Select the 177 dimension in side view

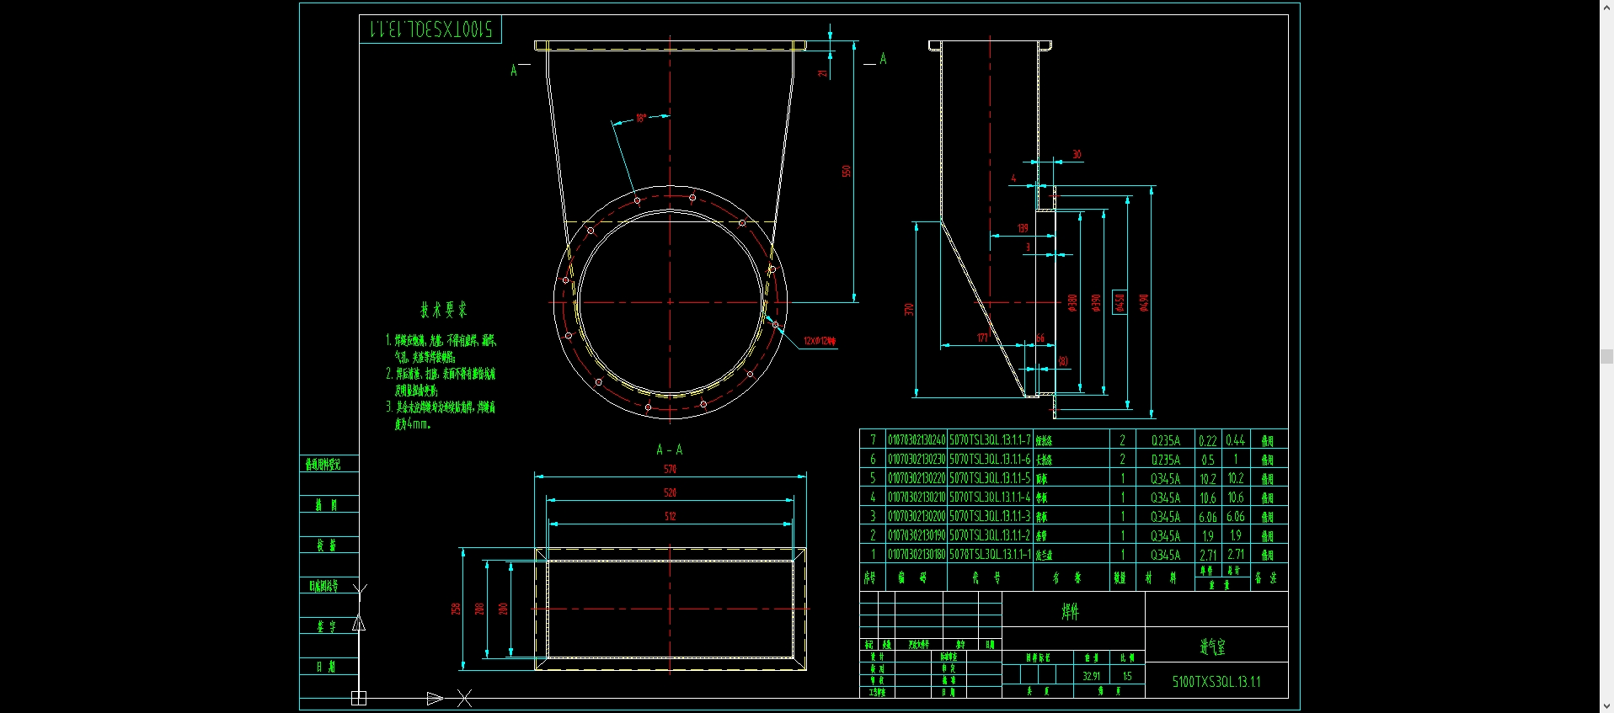coord(982,338)
